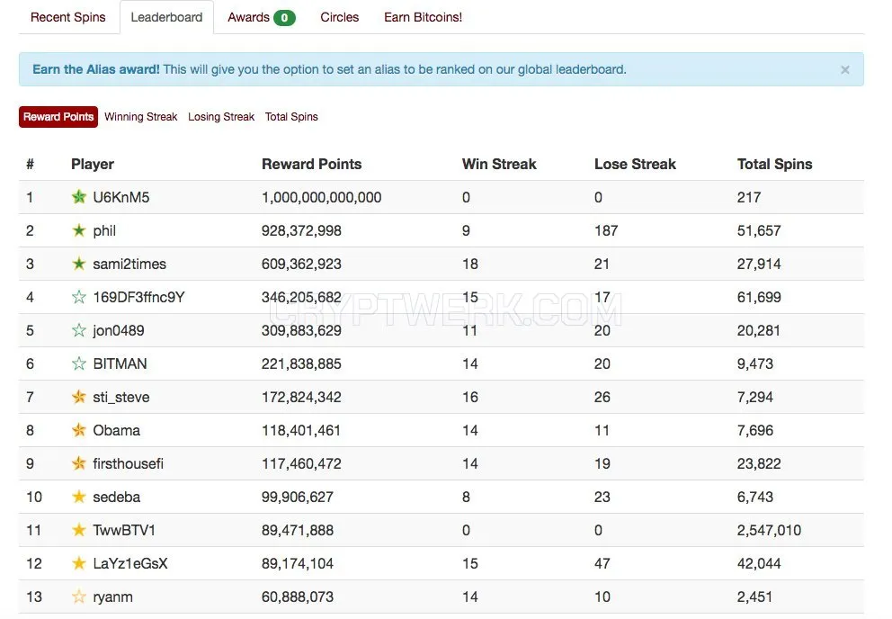This screenshot has width=892, height=619.
Task: Click lose streak value 187
Action: [606, 230]
